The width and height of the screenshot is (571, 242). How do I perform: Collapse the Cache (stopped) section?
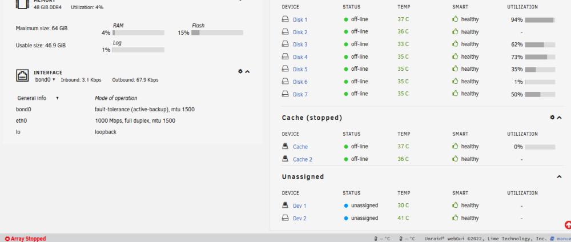(560, 118)
